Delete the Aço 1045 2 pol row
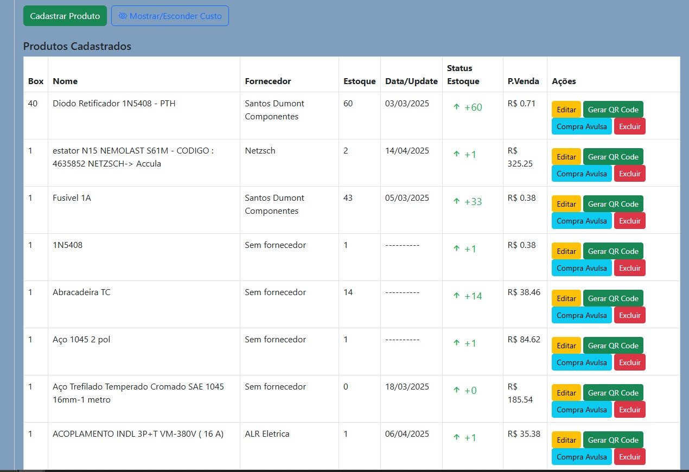Screen dimensions: 689x472 630,362
